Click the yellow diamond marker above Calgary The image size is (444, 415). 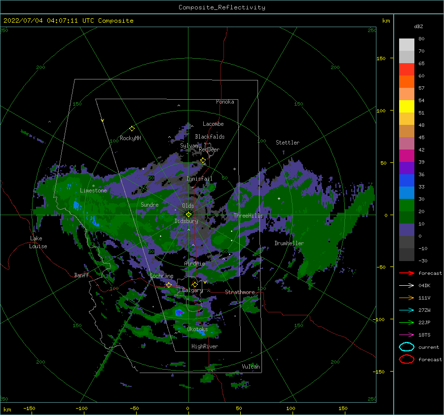pyautogui.click(x=195, y=284)
